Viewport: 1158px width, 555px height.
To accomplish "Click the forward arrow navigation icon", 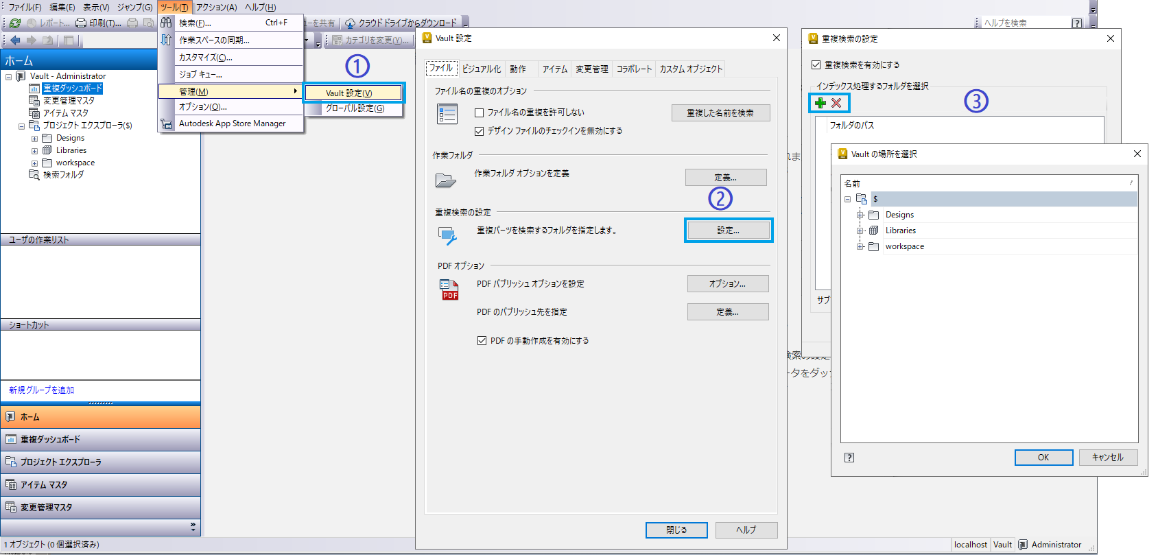I will [x=31, y=40].
